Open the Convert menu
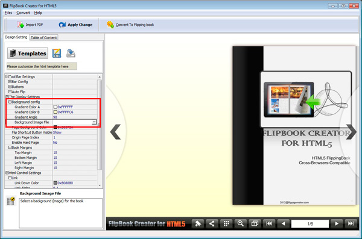Image resolution: width=362 pixels, height=239 pixels. coord(23,13)
